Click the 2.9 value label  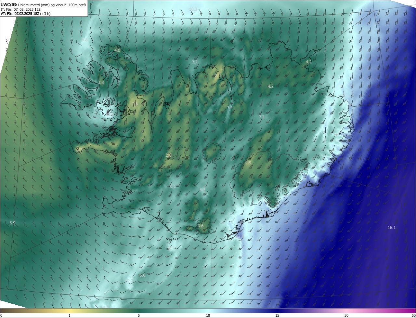(248, 163)
